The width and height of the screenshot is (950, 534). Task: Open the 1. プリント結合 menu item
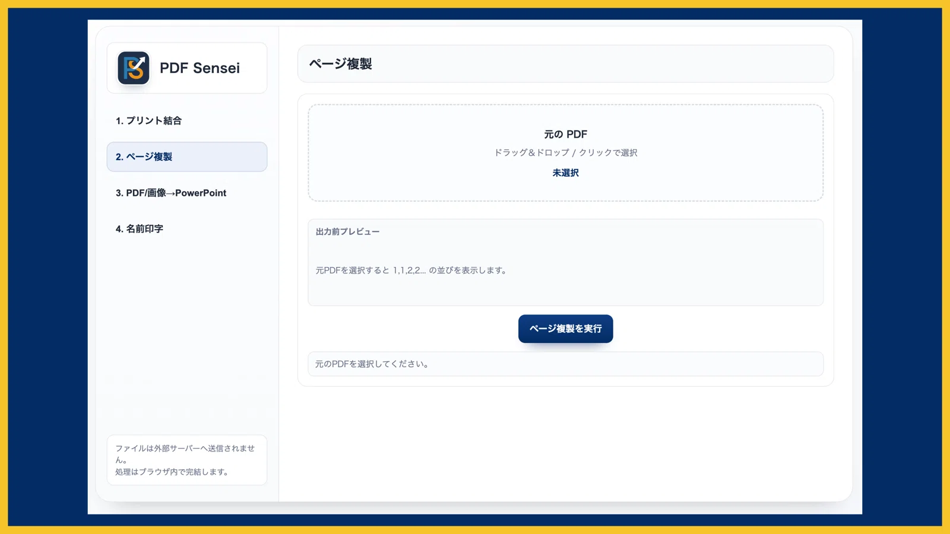pyautogui.click(x=187, y=120)
